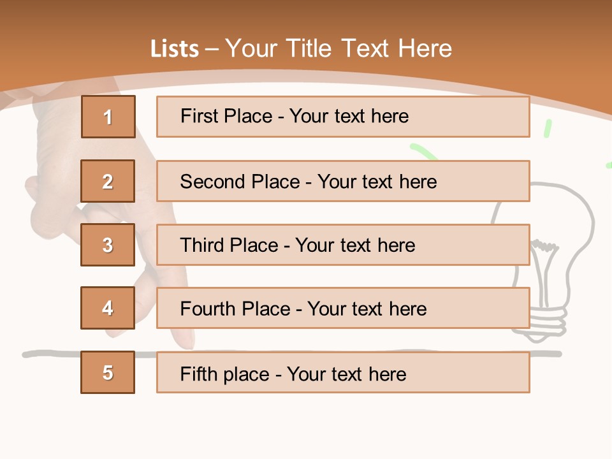
Task: Select the 'Fifth place' text bar
Action: coord(343,372)
